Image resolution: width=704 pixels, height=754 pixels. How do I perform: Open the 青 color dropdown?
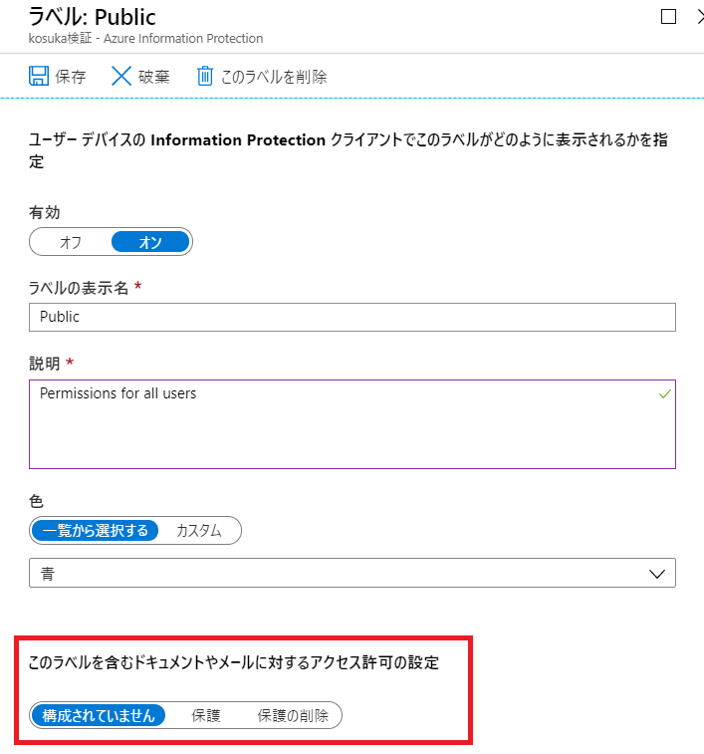[352, 573]
